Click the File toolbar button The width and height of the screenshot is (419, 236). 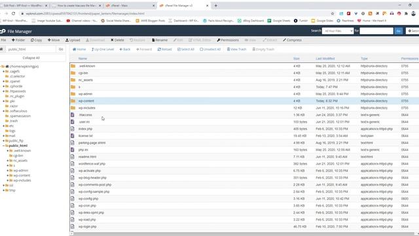click(3, 40)
